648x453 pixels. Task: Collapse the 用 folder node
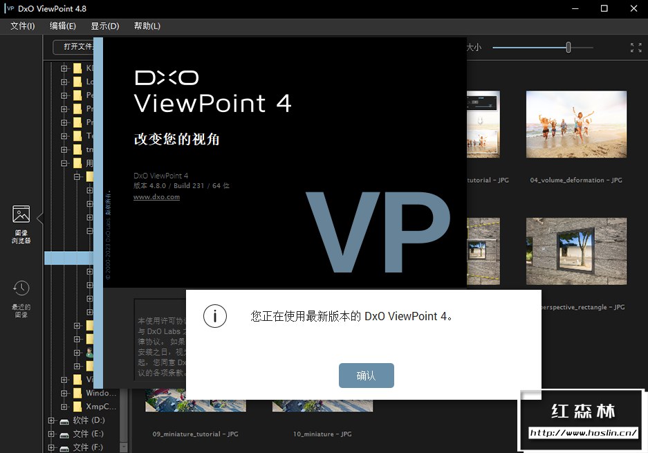tap(64, 163)
